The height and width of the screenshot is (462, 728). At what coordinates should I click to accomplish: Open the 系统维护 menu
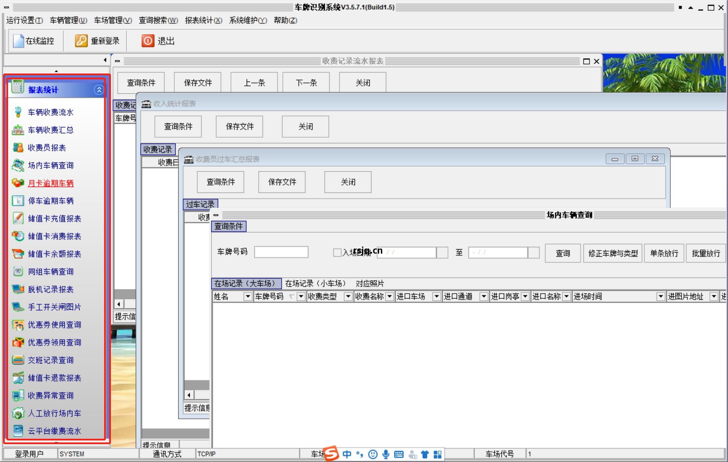248,20
